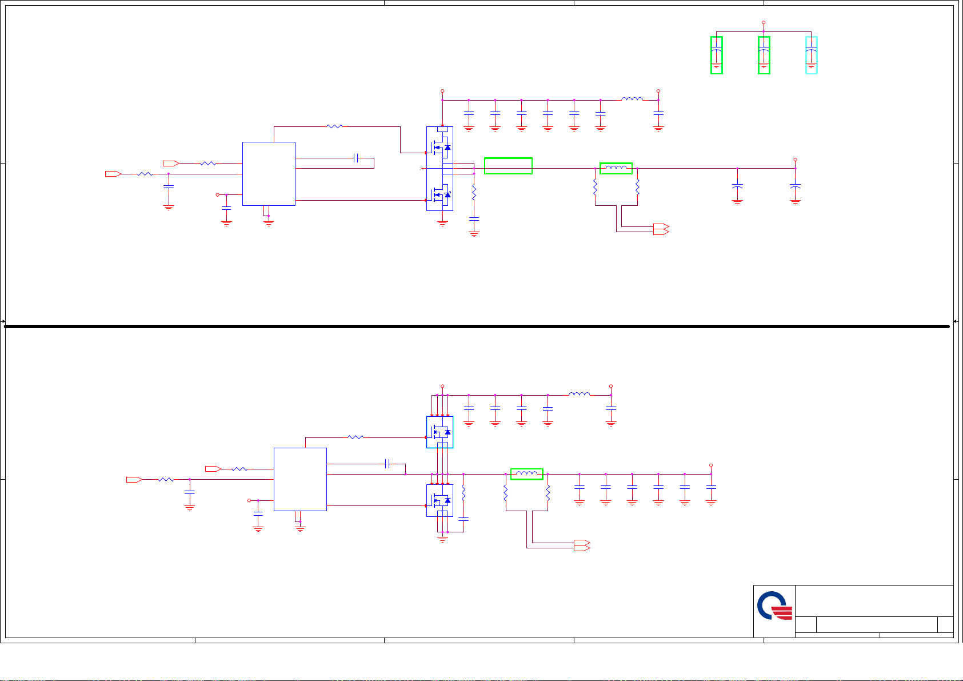
Task: Click the blue and red Q logo
Action: point(775,606)
